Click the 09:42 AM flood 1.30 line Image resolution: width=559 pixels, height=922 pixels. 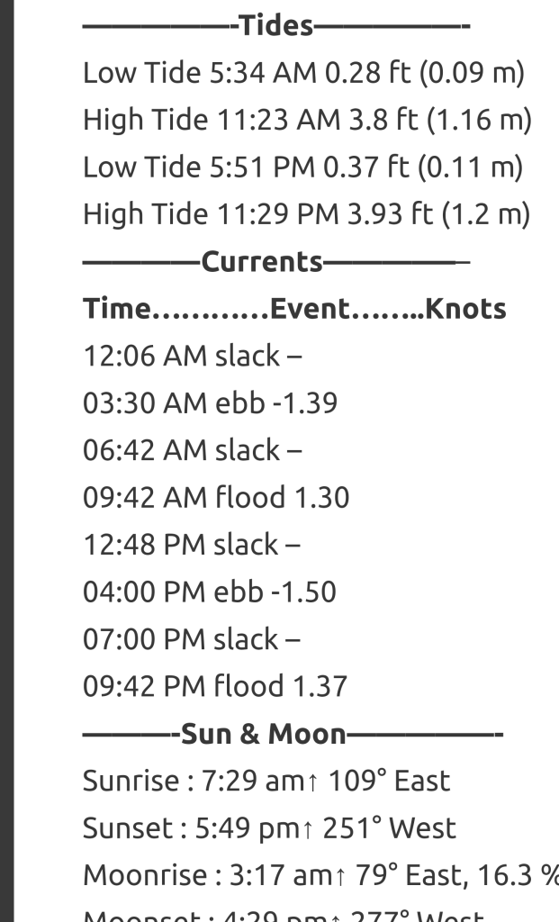click(x=216, y=498)
